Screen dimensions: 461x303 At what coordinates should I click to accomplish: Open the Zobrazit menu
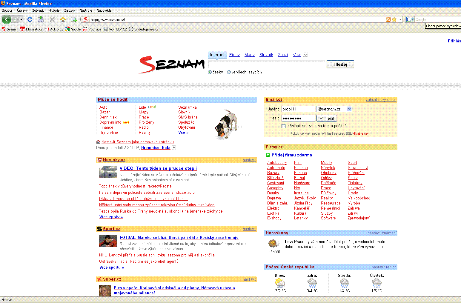38,10
